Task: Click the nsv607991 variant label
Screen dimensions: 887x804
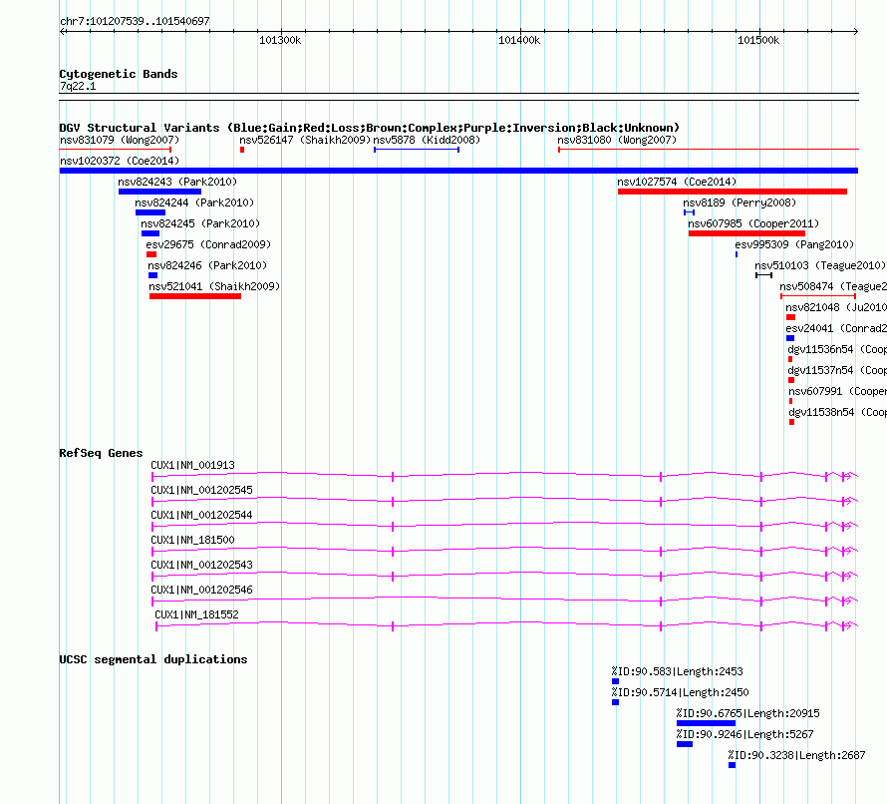Action: (x=838, y=391)
